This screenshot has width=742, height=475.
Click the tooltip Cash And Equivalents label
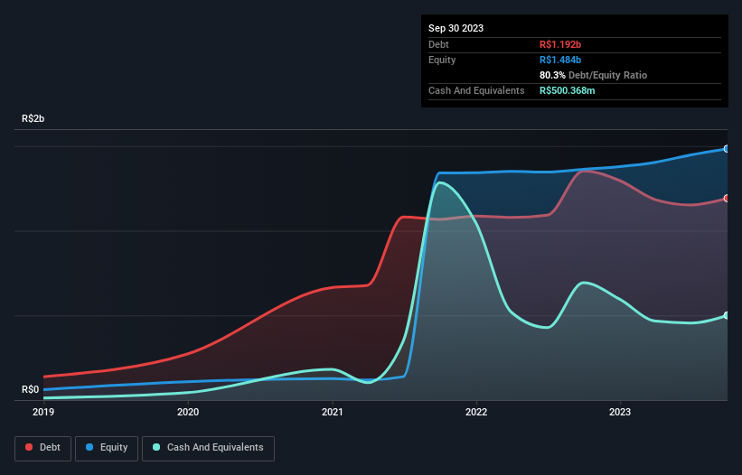coord(476,90)
